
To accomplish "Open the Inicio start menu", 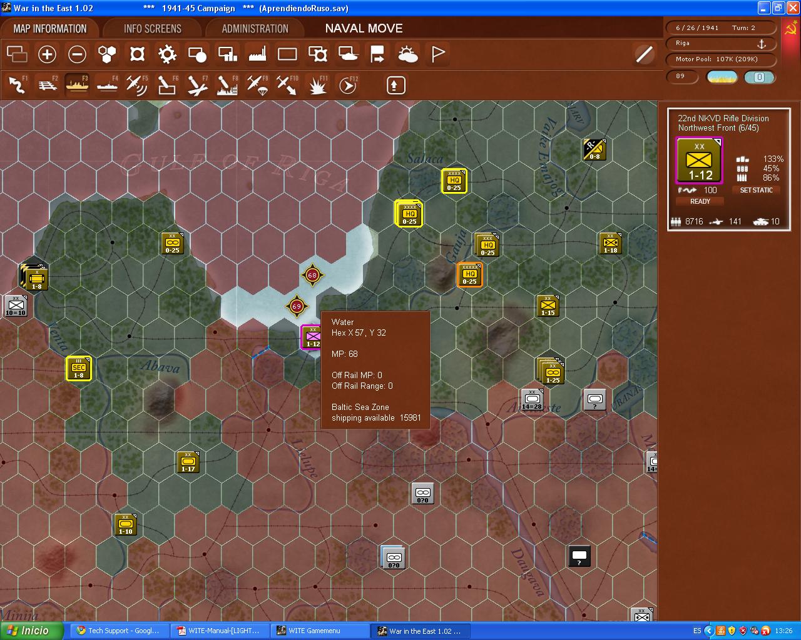I will coord(32,631).
